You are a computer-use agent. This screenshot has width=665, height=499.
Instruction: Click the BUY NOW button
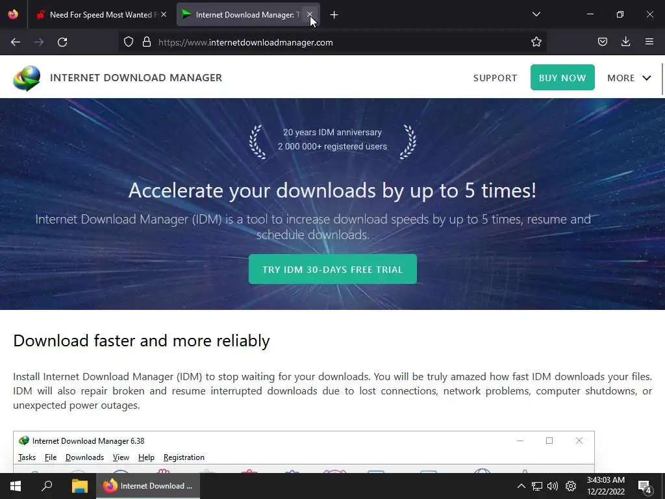click(562, 77)
